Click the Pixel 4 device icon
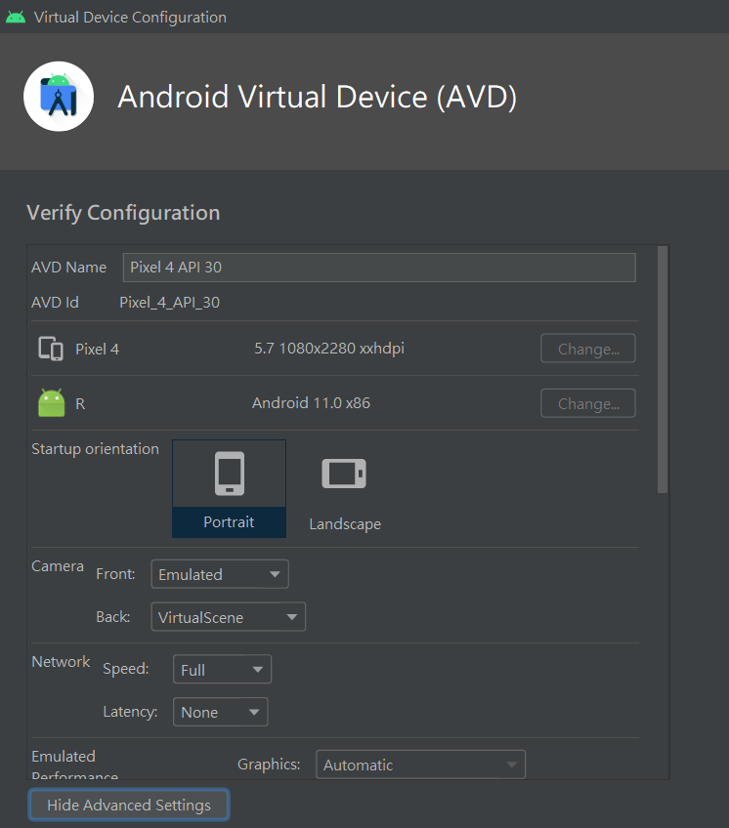The image size is (729, 828). pyautogui.click(x=51, y=349)
